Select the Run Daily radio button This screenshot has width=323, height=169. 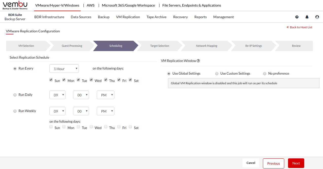pos(15,95)
